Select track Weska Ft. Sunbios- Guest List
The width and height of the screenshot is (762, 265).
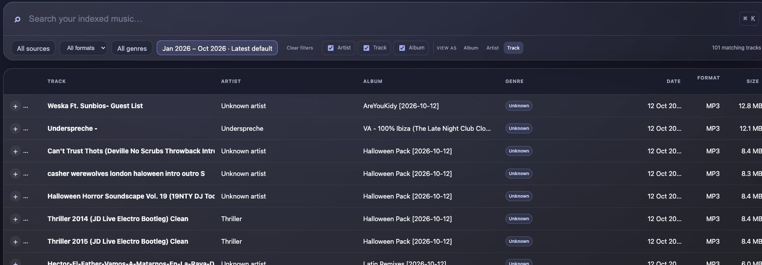tap(95, 106)
